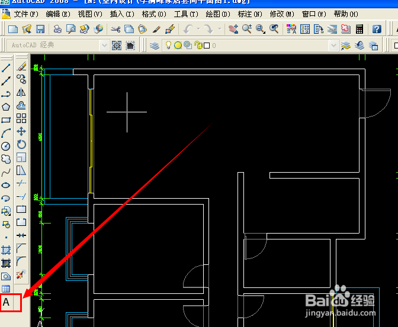Select the Table insert tool
The height and width of the screenshot is (327, 398).
[x=6, y=289]
